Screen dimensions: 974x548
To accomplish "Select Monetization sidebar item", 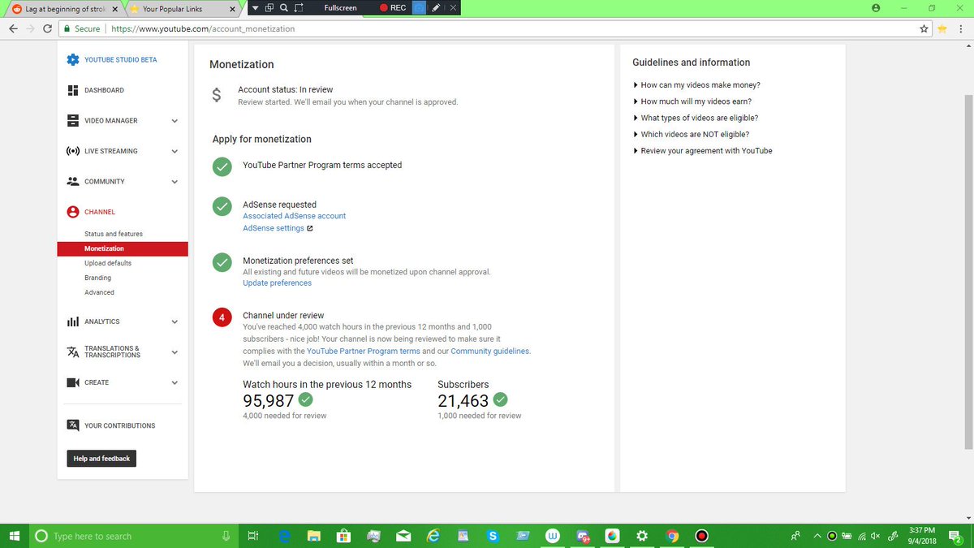I will 123,248.
